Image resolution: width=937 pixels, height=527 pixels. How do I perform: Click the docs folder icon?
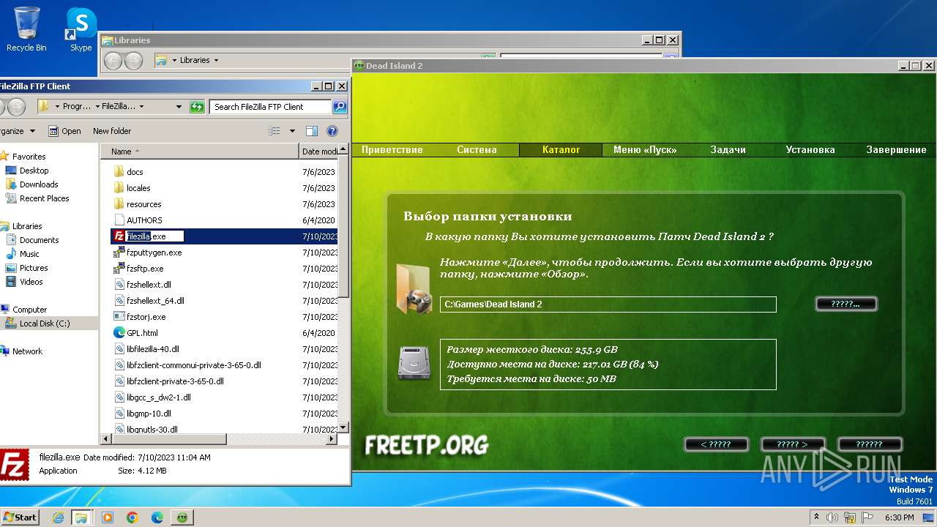119,172
